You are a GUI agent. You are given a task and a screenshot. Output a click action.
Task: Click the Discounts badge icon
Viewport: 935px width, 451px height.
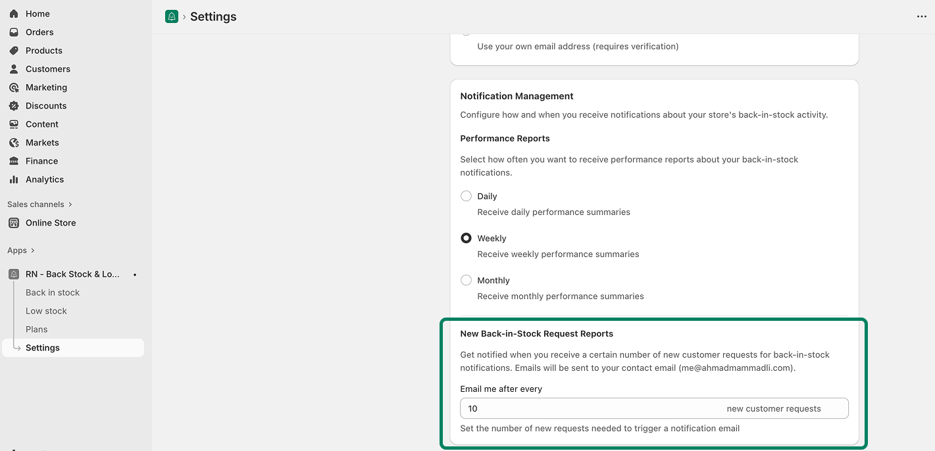[x=14, y=106]
